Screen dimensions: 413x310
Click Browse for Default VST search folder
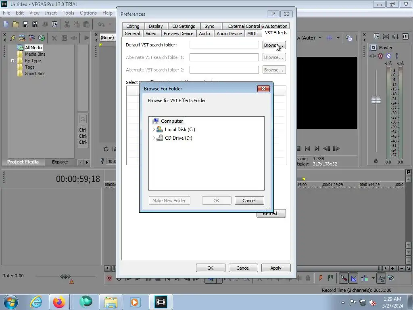pos(274,45)
